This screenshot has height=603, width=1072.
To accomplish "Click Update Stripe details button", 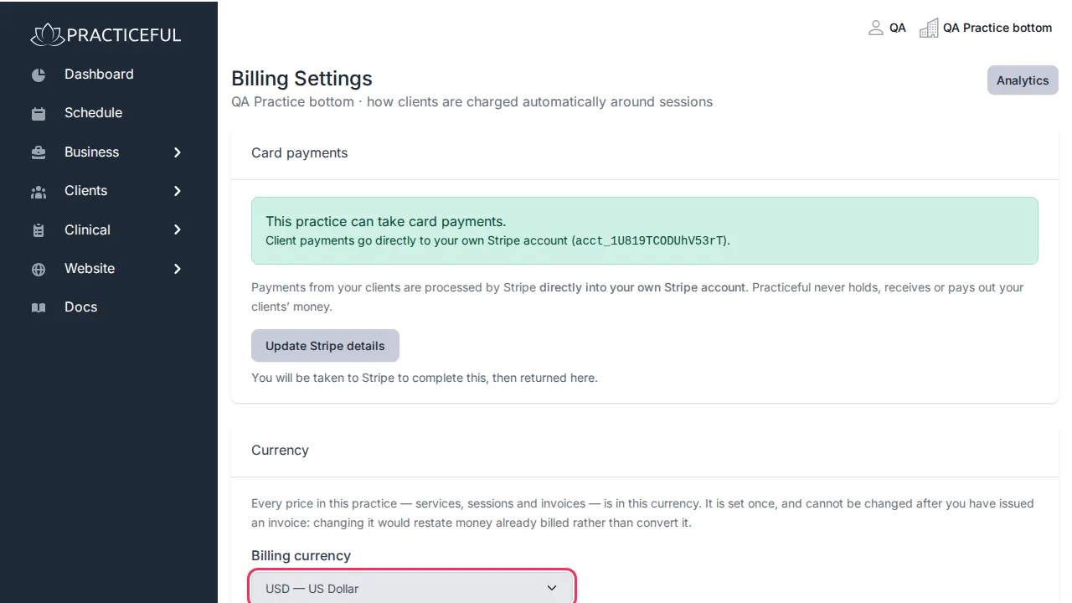I will tap(325, 346).
